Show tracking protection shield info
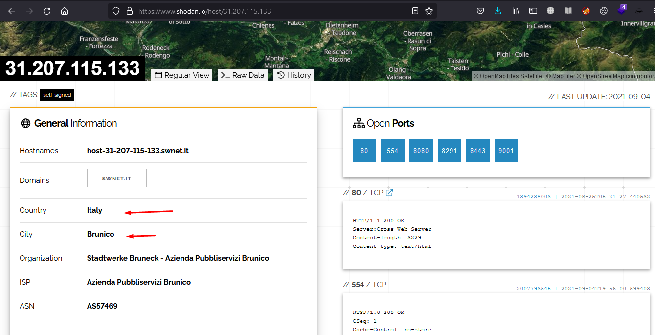Viewport: 655px width, 335px height. (116, 11)
